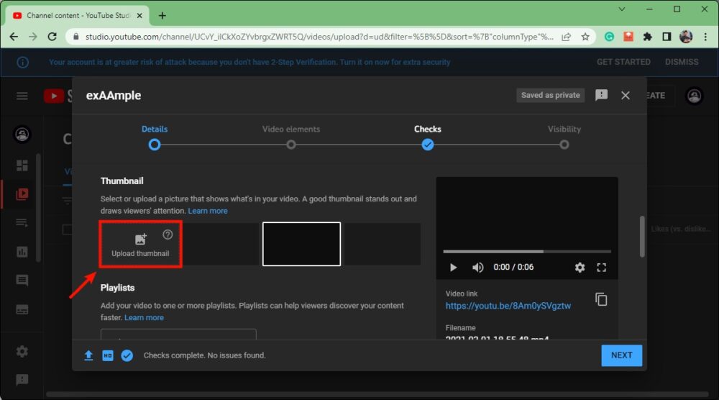Go to the Details step

click(154, 144)
